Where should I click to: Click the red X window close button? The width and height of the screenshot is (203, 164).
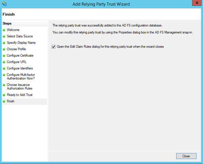197,3
